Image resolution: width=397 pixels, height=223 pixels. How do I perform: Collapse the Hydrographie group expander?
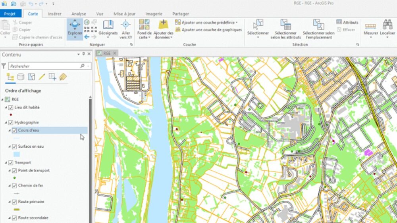(6, 123)
